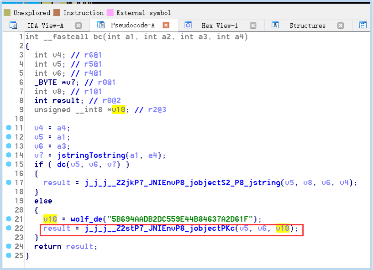The image size is (373, 270).
Task: Click the Enums tab icon at far right
Action: (x=363, y=25)
